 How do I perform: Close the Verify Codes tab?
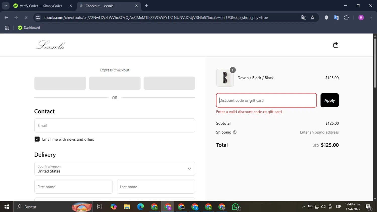coord(71,6)
